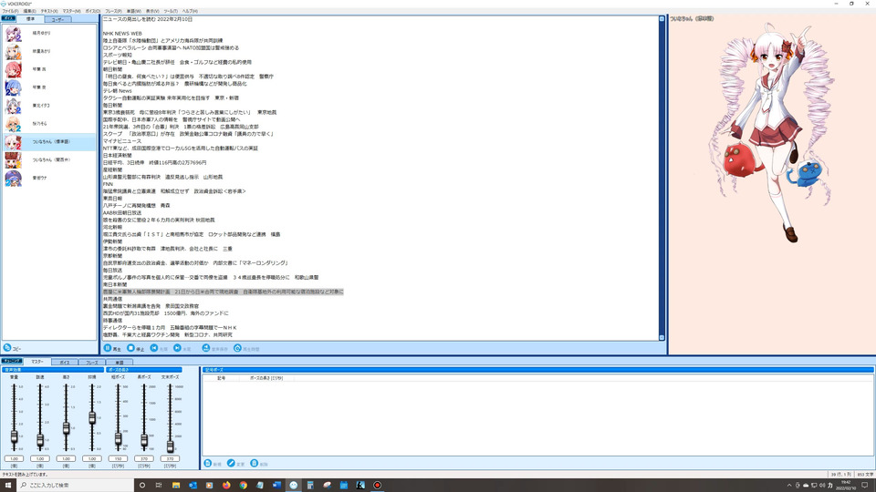The image size is (876, 492).
Task: Open the ファイル(F) menu
Action: 10,11
